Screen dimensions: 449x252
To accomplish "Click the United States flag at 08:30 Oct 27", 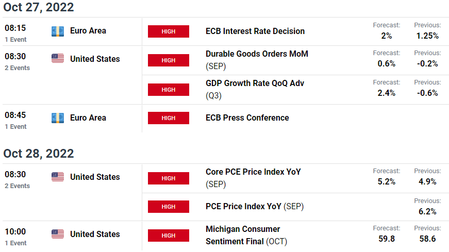I will (x=58, y=58).
